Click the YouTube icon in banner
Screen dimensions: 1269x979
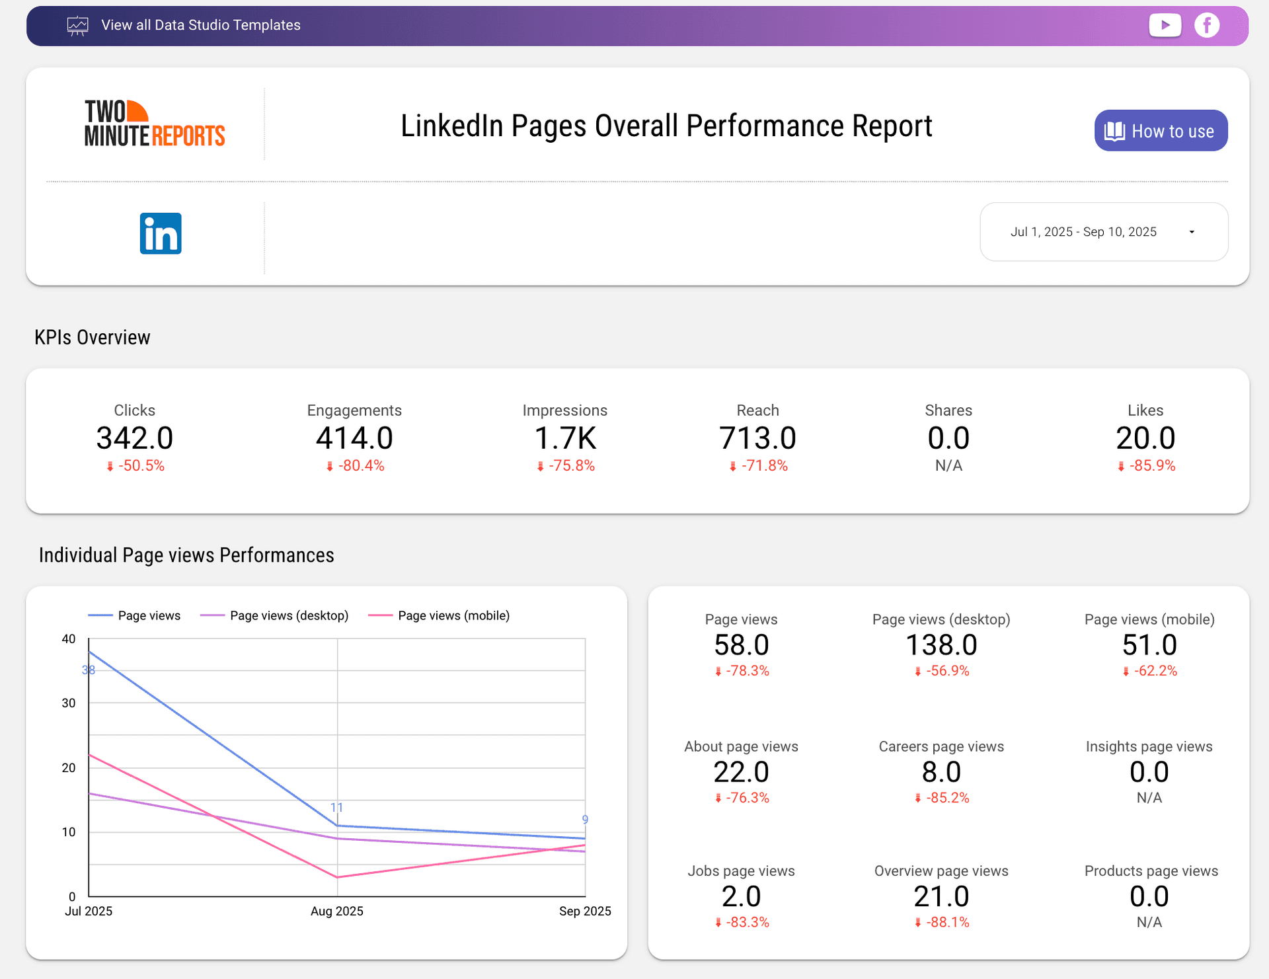tap(1165, 25)
